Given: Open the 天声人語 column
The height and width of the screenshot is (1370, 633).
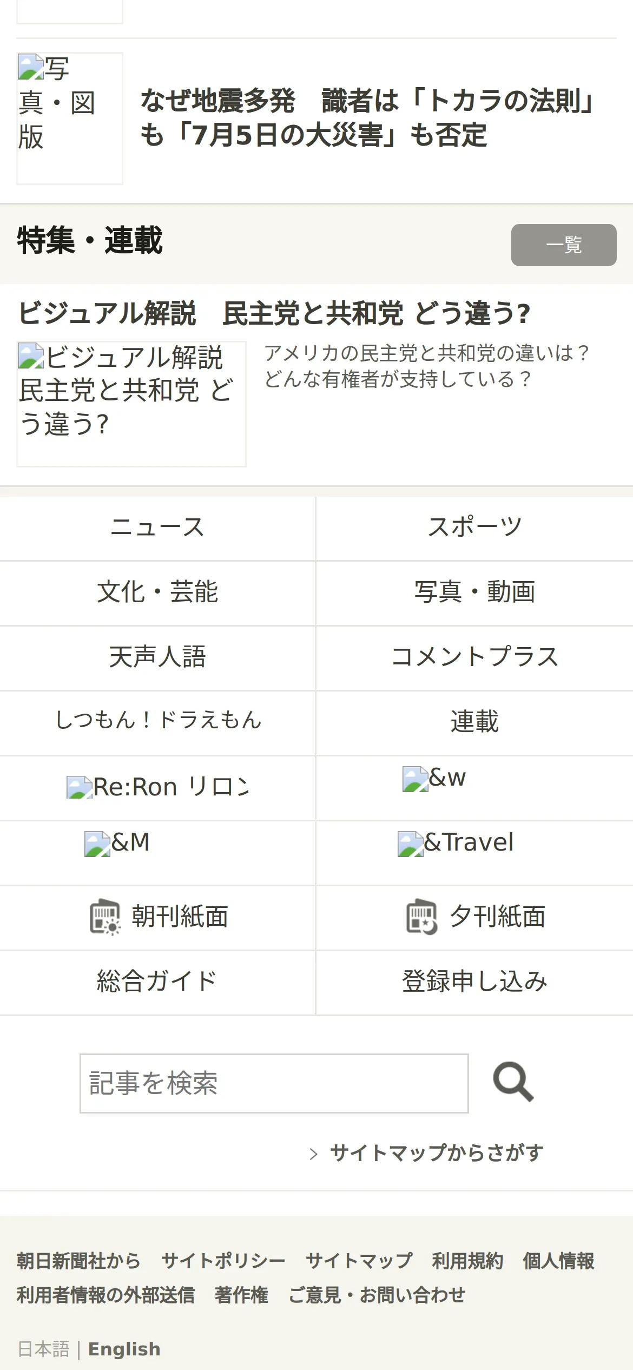Looking at the screenshot, I should click(x=157, y=658).
